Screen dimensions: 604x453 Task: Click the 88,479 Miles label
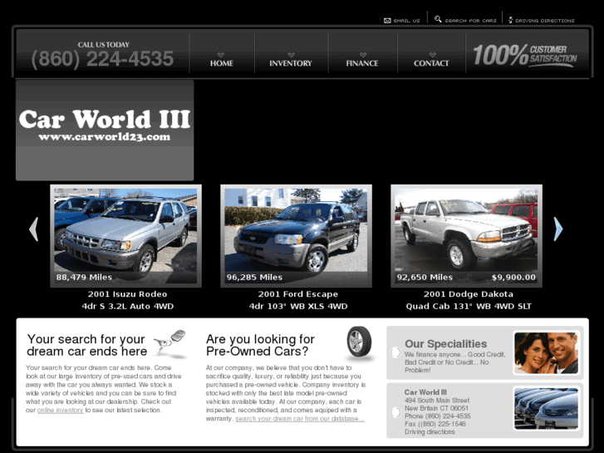coord(84,277)
